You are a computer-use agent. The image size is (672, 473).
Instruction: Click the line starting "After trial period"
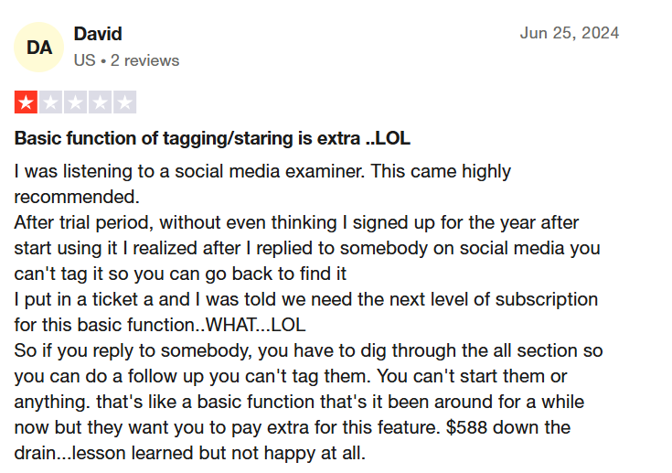coord(296,222)
